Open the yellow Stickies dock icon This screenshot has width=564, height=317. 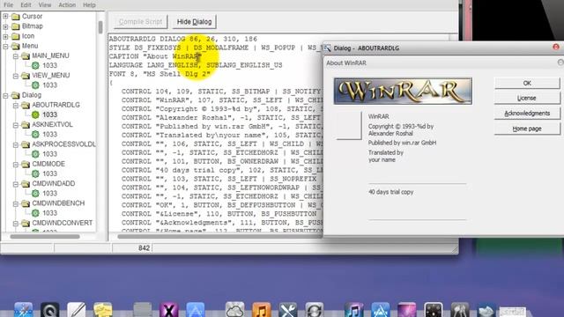[103, 310]
